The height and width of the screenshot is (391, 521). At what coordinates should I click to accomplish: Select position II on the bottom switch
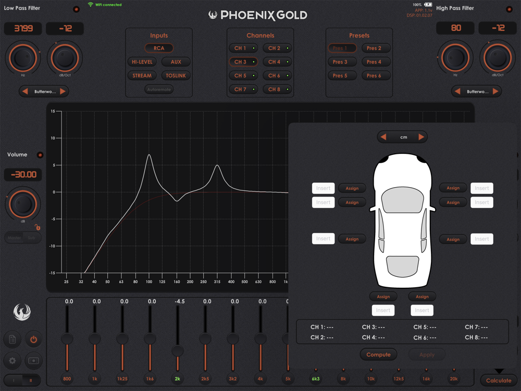31,380
